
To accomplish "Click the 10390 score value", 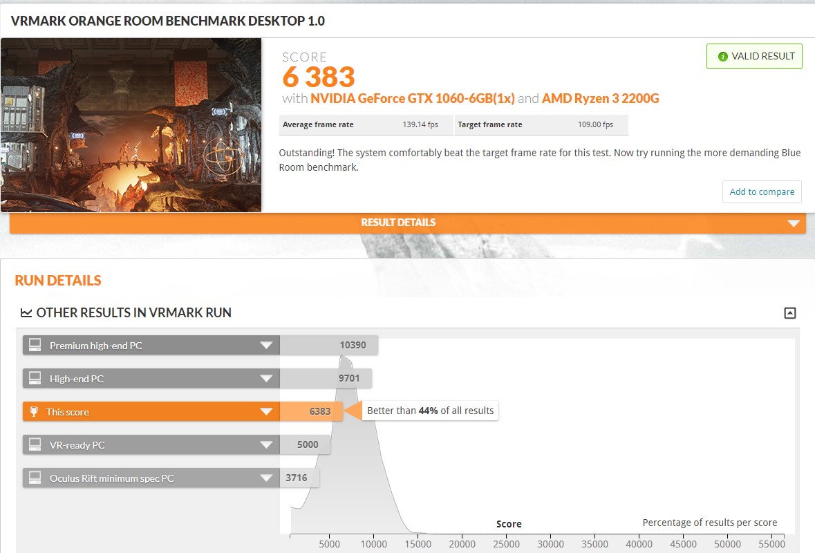I will click(x=353, y=345).
